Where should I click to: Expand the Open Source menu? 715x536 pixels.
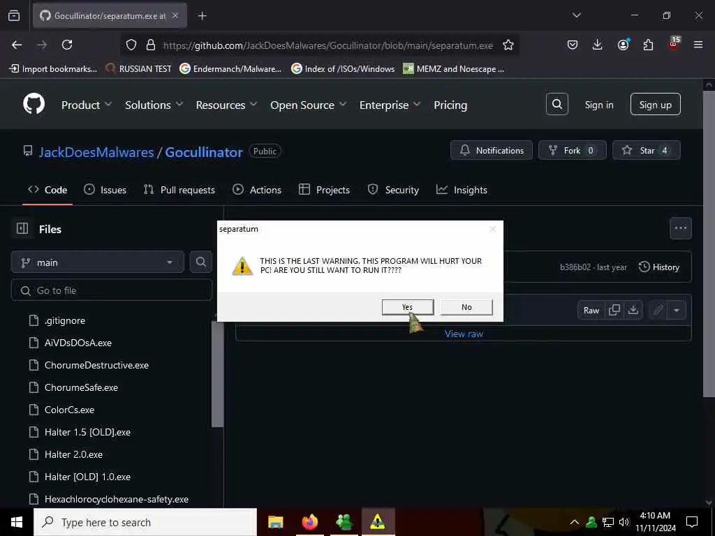click(309, 105)
